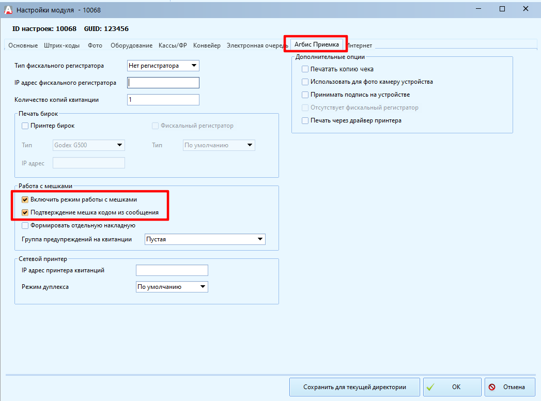Click the disabled label printer IP адрес field
This screenshot has height=401, width=541.
point(89,163)
